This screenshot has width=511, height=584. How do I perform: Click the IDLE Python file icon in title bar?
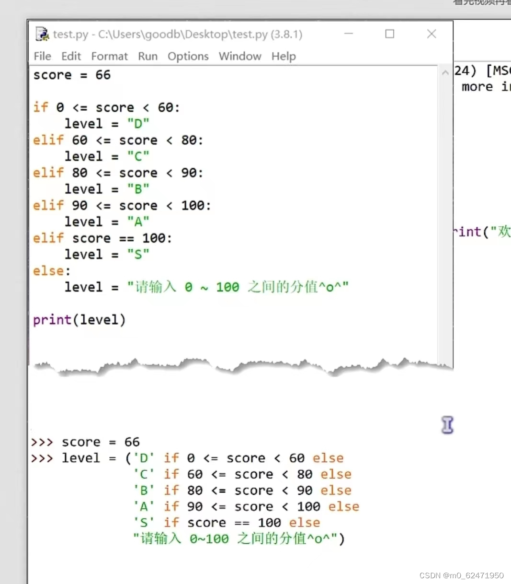pyautogui.click(x=42, y=34)
